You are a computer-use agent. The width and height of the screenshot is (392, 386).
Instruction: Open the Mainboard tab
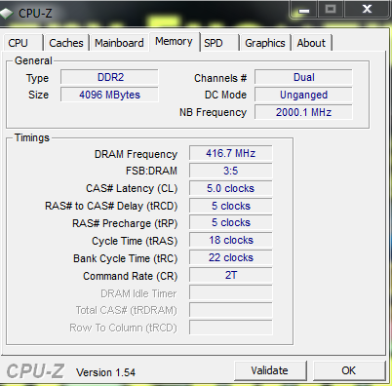point(119,43)
